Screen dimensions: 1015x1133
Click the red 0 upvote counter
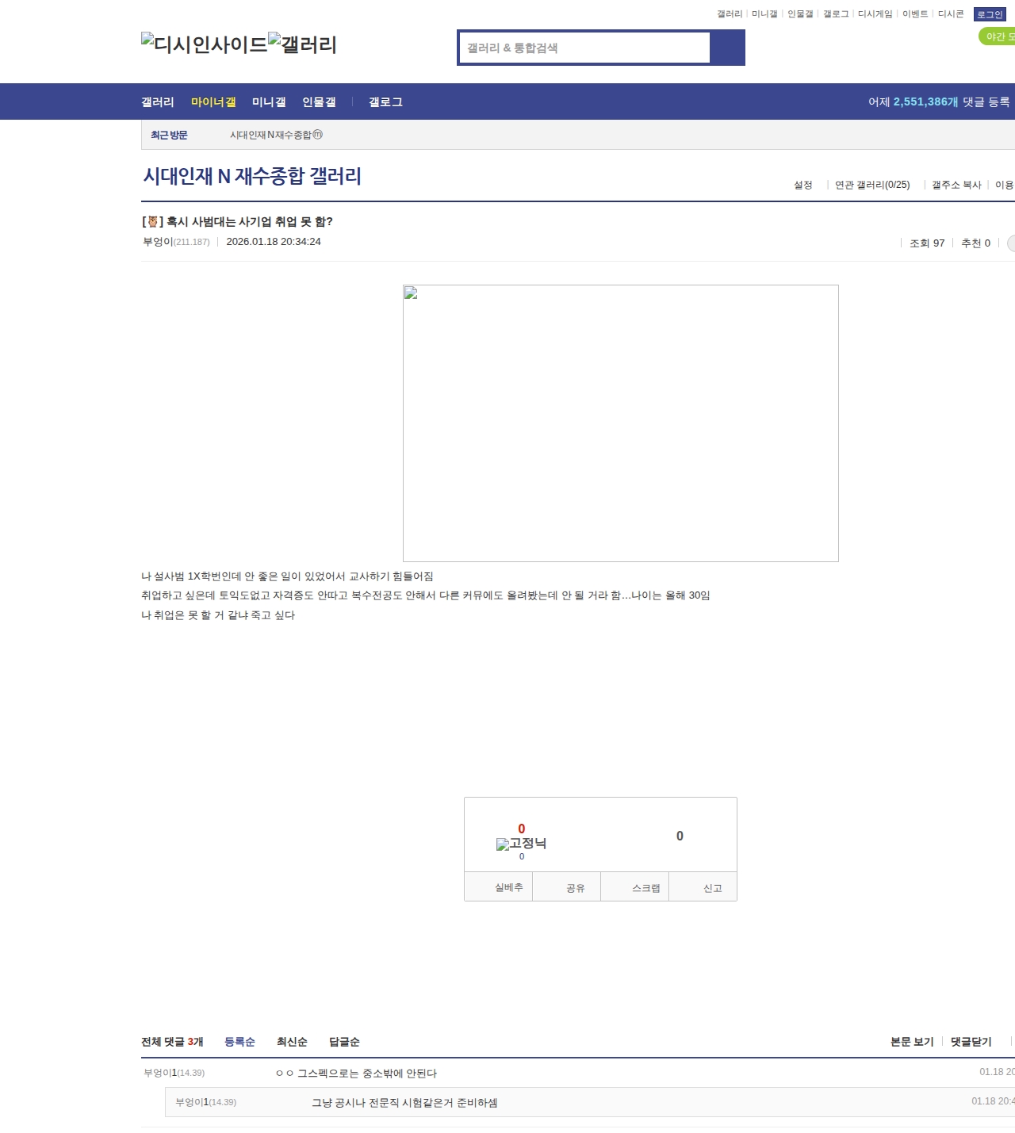point(522,829)
